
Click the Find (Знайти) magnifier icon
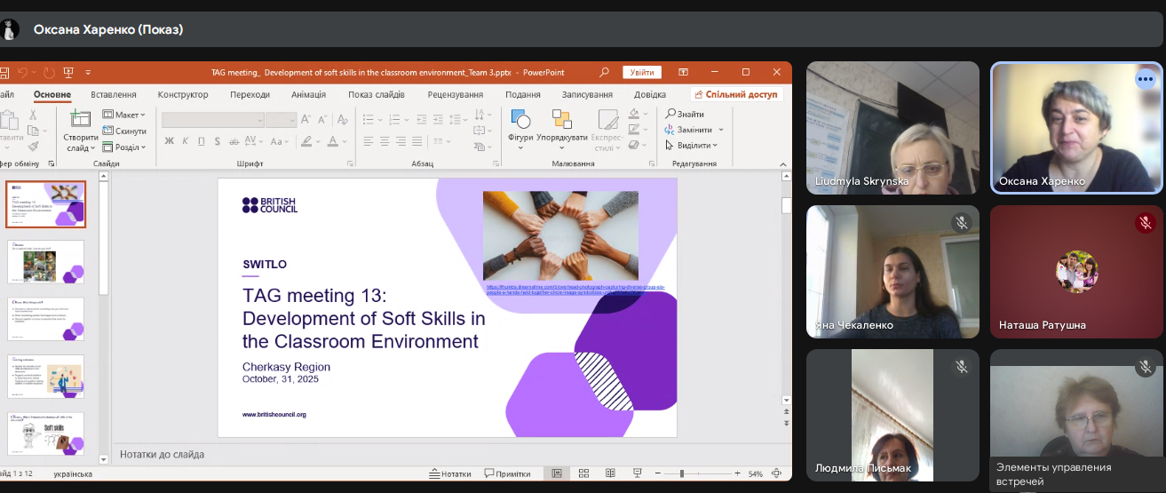click(672, 115)
